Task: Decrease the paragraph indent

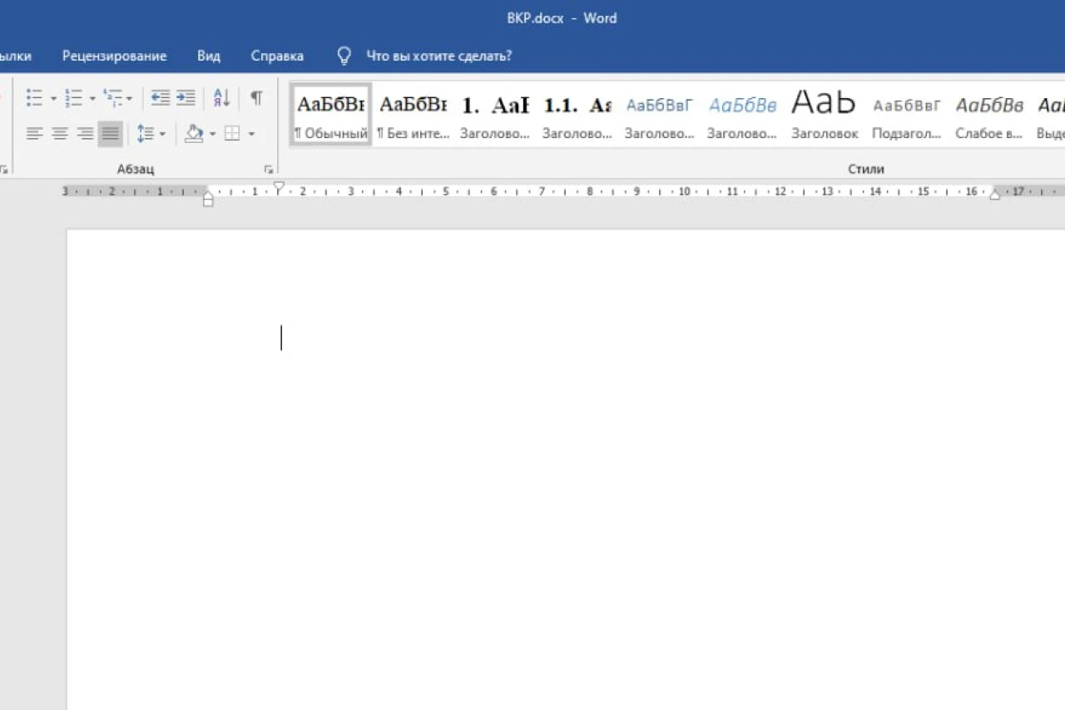Action: [161, 98]
